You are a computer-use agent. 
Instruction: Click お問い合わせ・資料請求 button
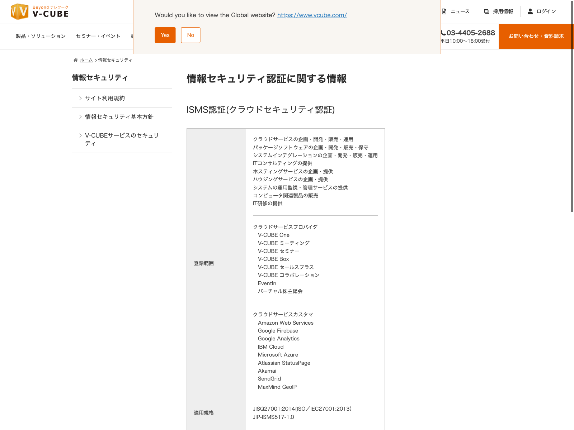click(x=536, y=36)
